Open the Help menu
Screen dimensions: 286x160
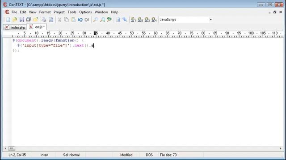coord(114,12)
